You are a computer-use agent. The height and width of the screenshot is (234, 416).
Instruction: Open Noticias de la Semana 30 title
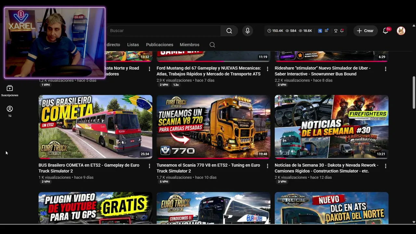326,168
